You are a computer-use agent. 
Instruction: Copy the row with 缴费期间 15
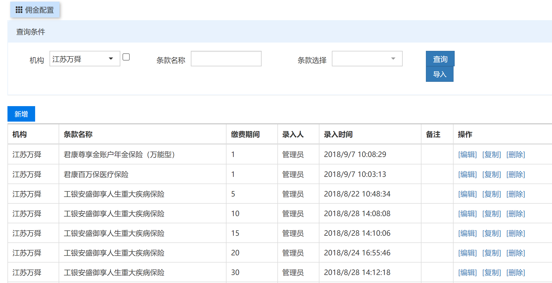pos(491,233)
